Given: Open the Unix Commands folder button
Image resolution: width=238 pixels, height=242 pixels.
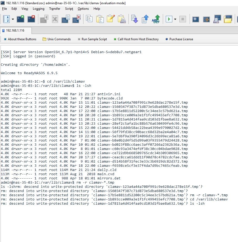Looking at the screenshot, I should 56,39.
